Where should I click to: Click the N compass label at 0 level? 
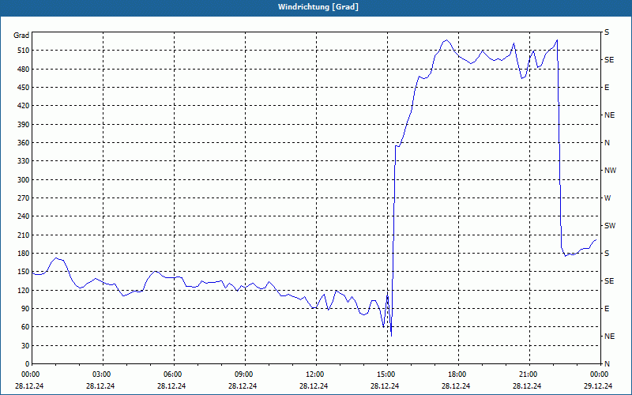pos(608,364)
